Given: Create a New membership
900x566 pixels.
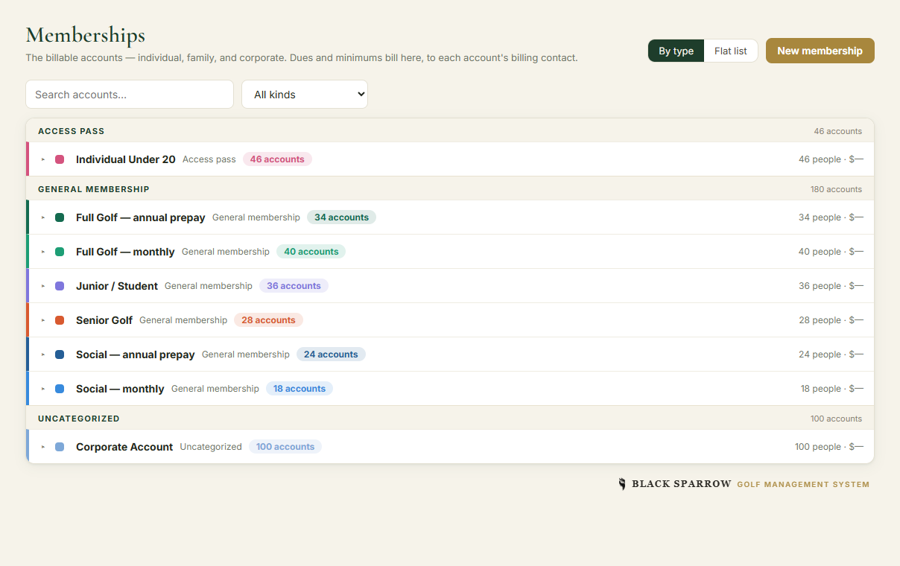Looking at the screenshot, I should (x=820, y=51).
